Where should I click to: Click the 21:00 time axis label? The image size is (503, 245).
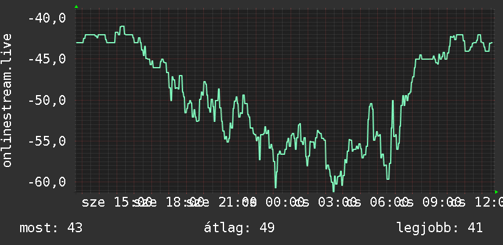(237, 202)
